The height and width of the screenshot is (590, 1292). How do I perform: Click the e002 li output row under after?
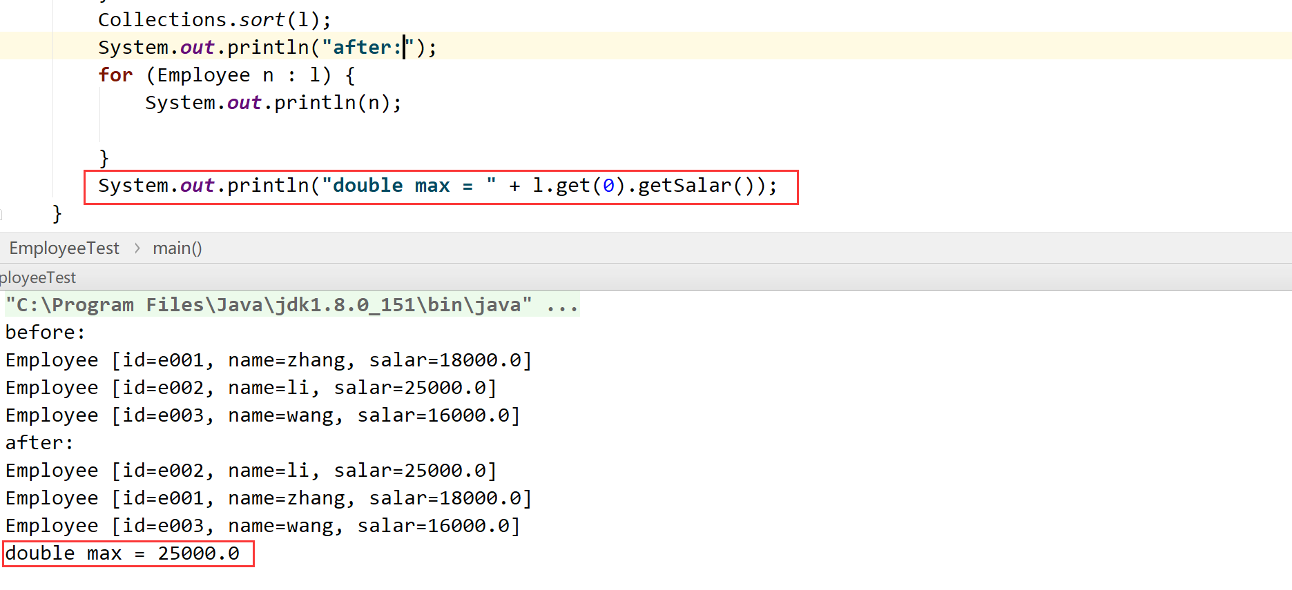click(251, 470)
